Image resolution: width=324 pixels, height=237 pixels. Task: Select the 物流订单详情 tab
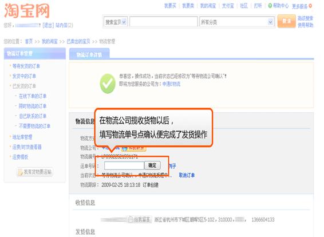coord(89,54)
